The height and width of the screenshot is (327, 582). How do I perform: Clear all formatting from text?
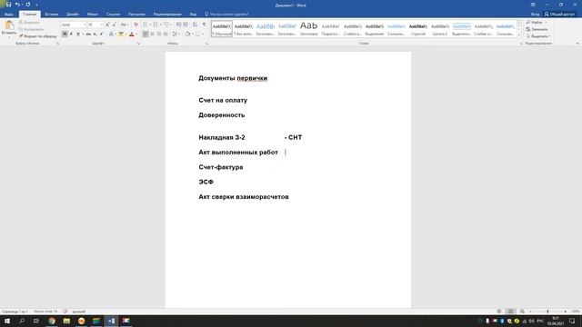click(135, 25)
